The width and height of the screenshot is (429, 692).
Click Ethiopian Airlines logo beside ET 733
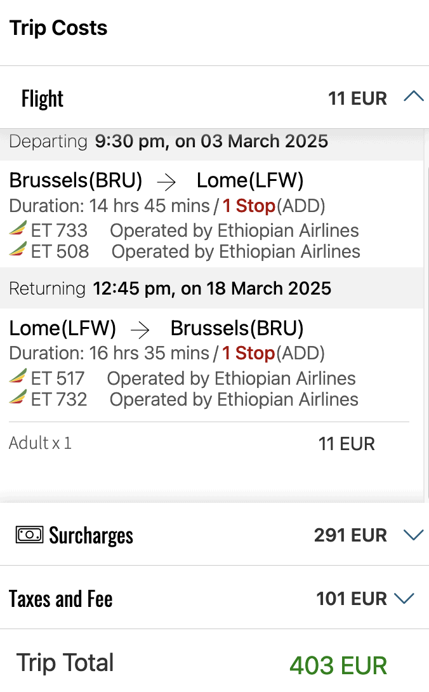(18, 229)
